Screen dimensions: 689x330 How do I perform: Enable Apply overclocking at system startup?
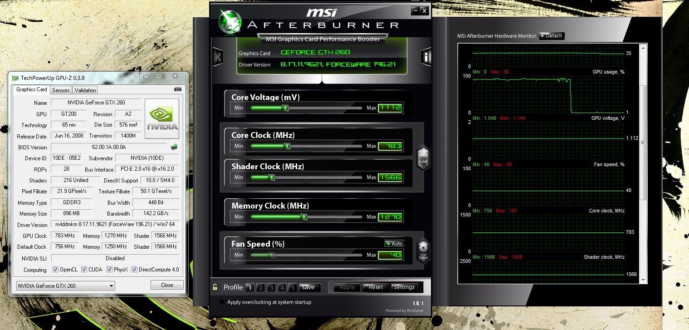[x=221, y=302]
